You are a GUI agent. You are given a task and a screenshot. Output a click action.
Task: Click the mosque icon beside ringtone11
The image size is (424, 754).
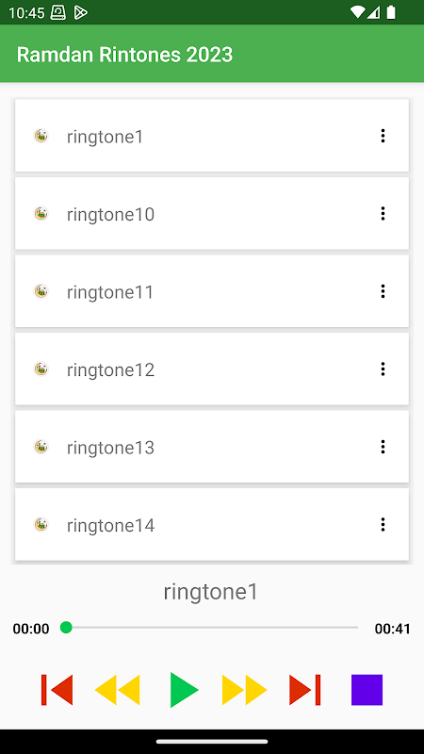pyautogui.click(x=41, y=291)
